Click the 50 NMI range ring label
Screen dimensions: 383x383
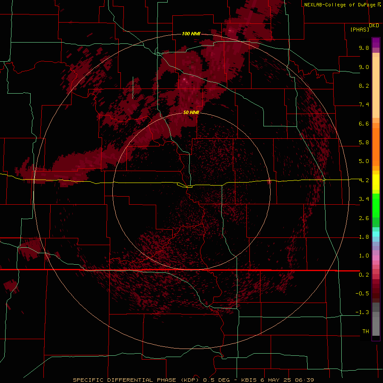pos(191,112)
